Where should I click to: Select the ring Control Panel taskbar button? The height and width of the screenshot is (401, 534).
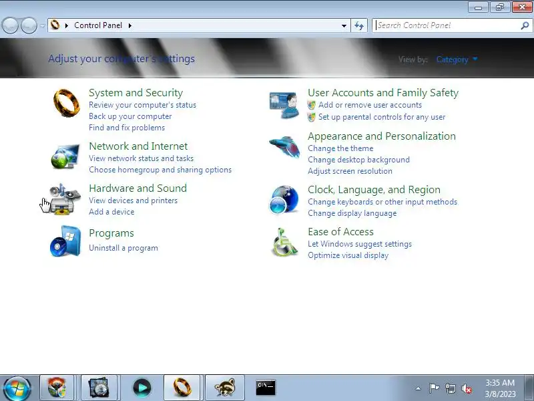point(182,388)
